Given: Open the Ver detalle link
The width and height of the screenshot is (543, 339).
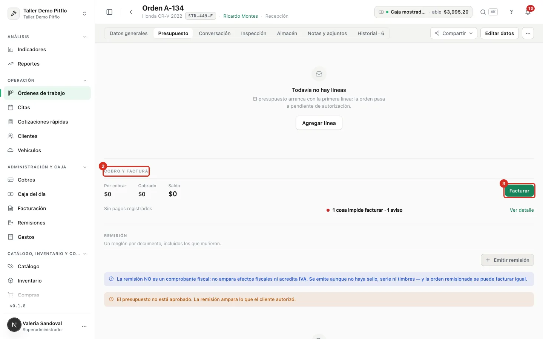Looking at the screenshot, I should (x=522, y=210).
